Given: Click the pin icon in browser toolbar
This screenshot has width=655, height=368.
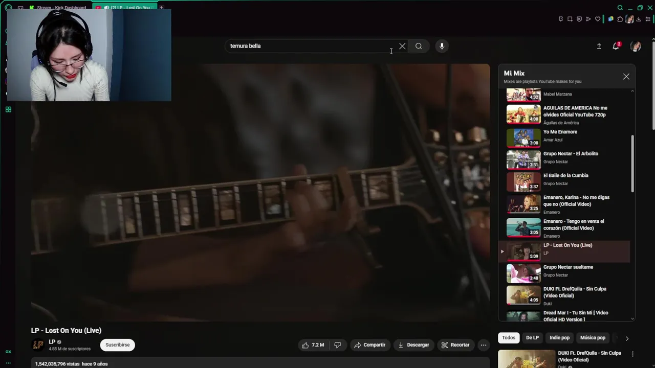Looking at the screenshot, I should click(x=561, y=19).
